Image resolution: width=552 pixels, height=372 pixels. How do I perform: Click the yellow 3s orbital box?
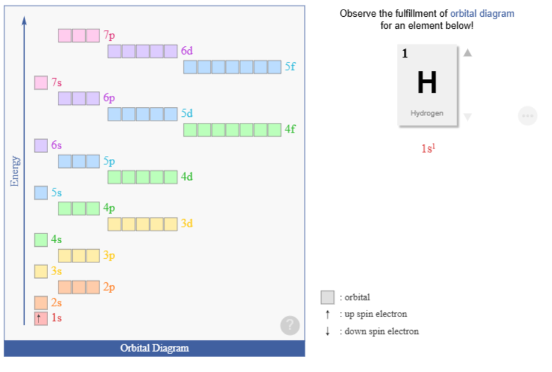pyautogui.click(x=41, y=271)
